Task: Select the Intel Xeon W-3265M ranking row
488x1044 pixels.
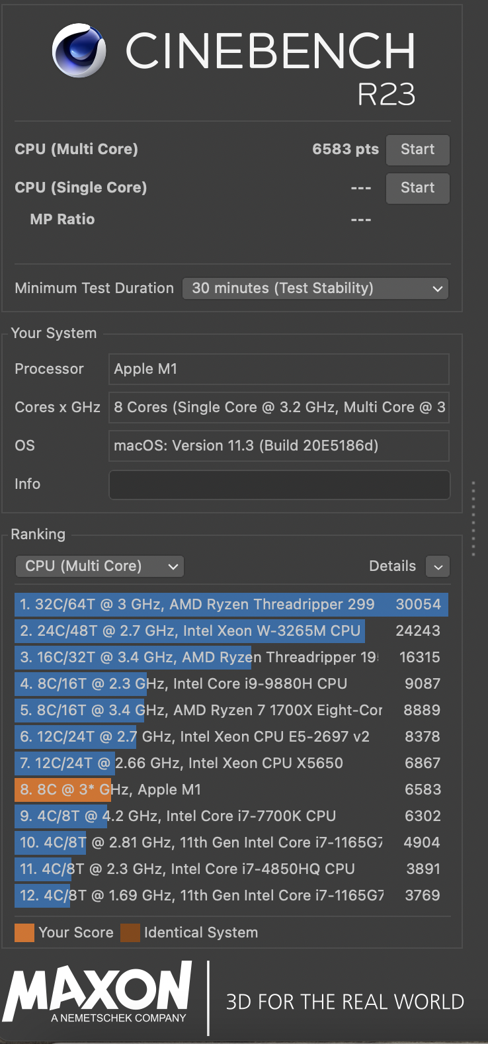Action: coord(231,631)
